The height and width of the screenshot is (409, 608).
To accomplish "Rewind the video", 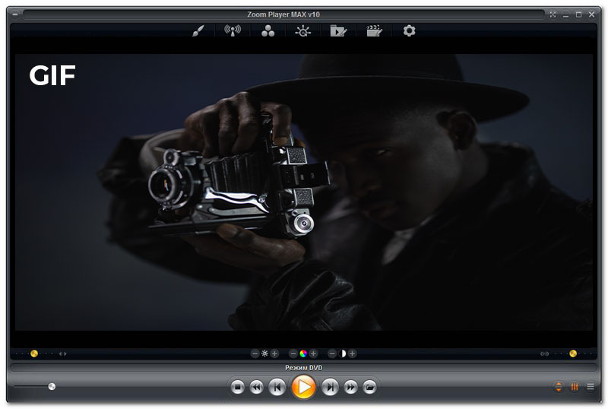I will [x=256, y=387].
